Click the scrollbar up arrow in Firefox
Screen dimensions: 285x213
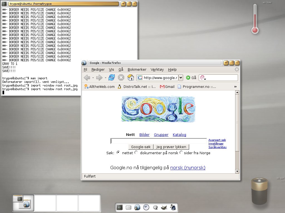click(x=237, y=93)
